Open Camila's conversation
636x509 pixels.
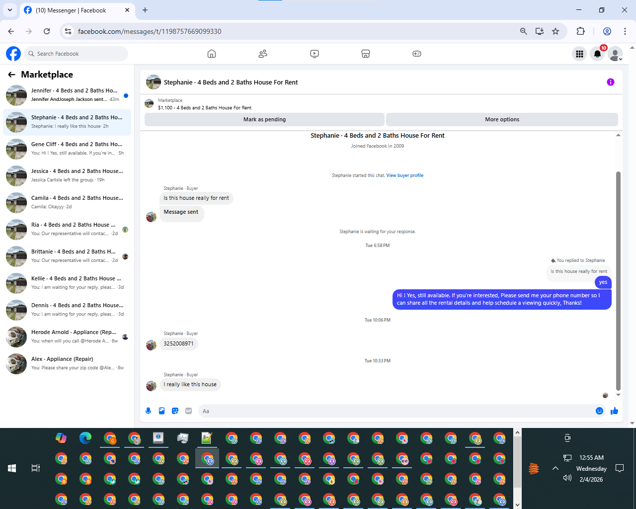click(x=67, y=202)
